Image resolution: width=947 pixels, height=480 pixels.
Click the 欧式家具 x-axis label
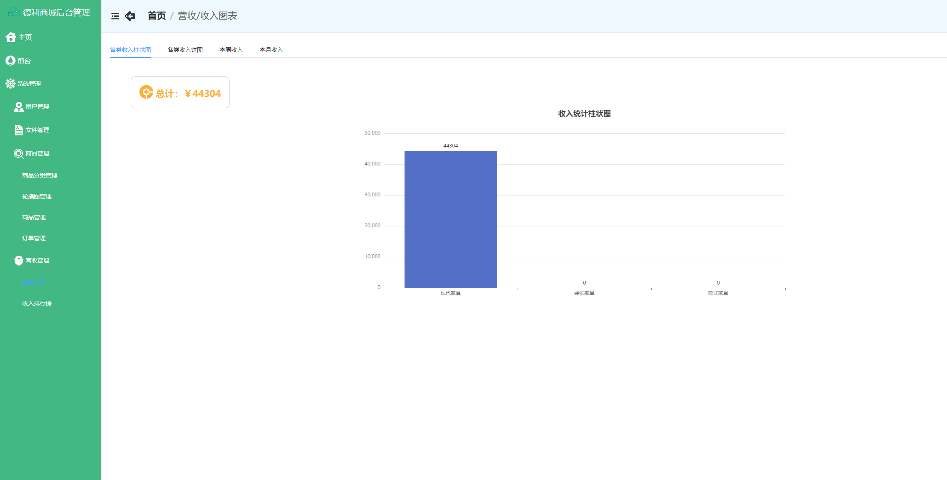click(x=718, y=293)
